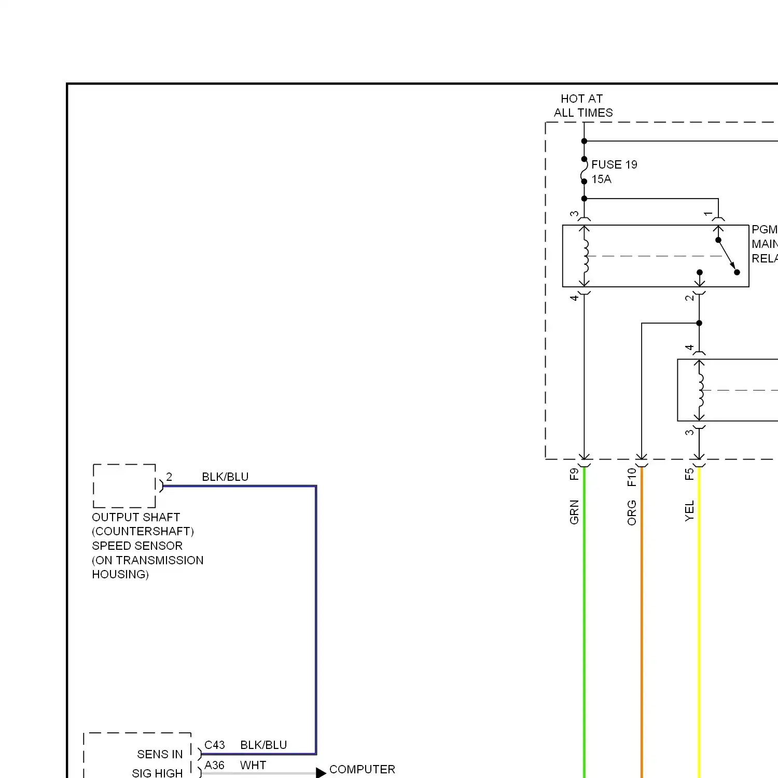Click the FUSE 19 label
This screenshot has width=778, height=778.
(x=614, y=164)
